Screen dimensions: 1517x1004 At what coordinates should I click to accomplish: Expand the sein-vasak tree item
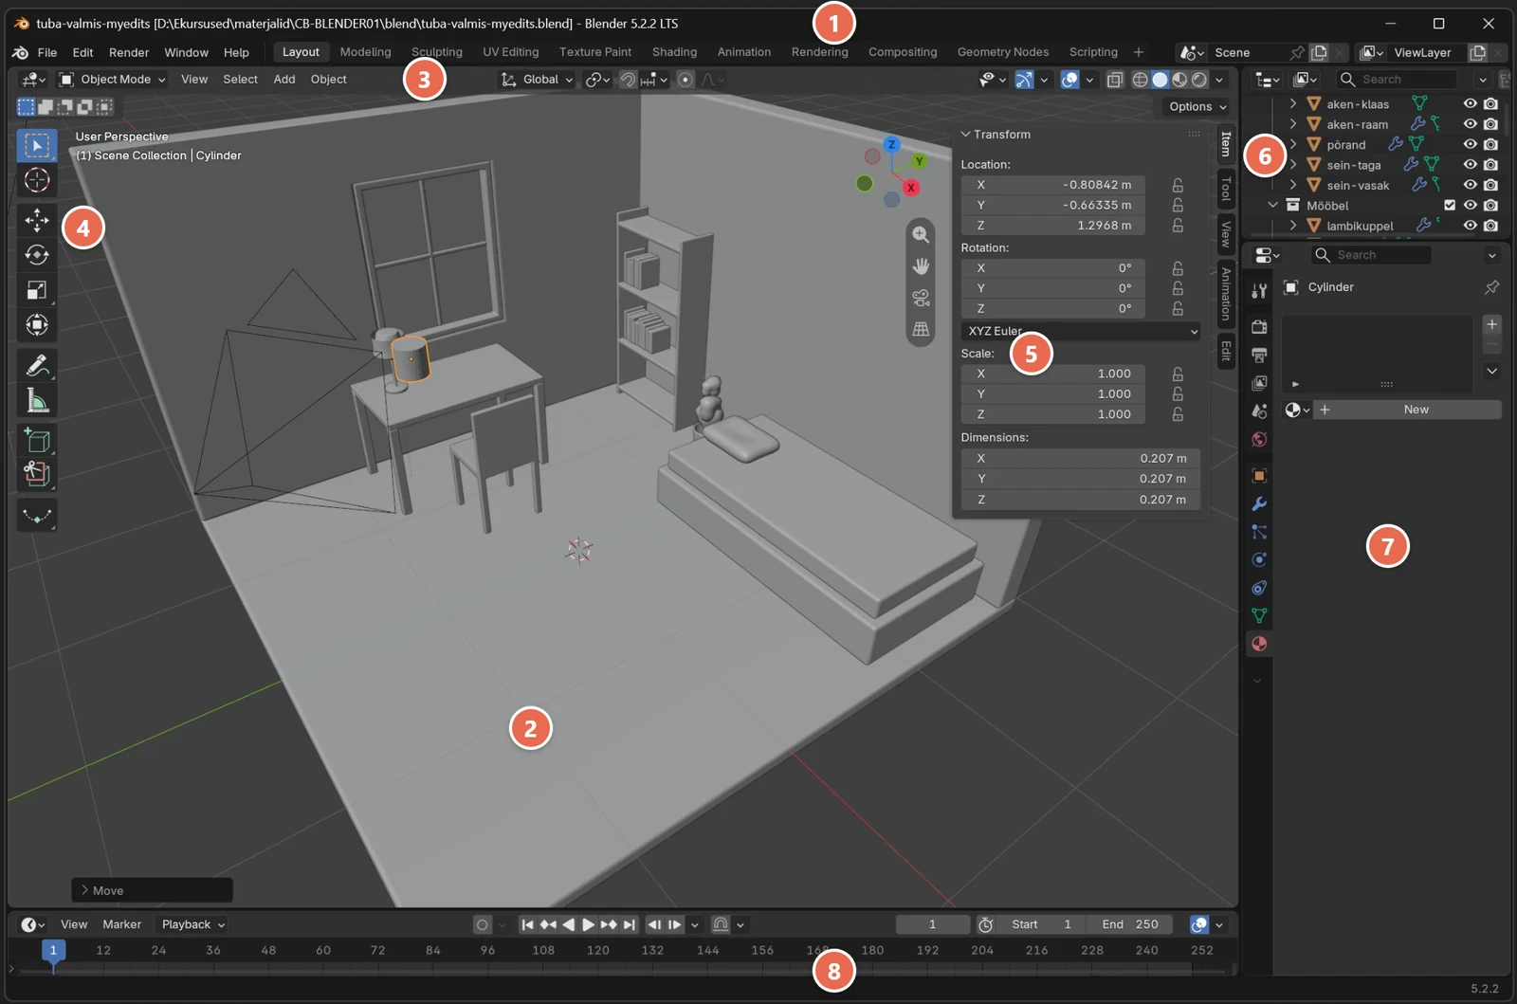pos(1293,185)
